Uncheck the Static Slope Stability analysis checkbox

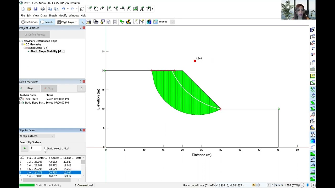click(x=21, y=103)
